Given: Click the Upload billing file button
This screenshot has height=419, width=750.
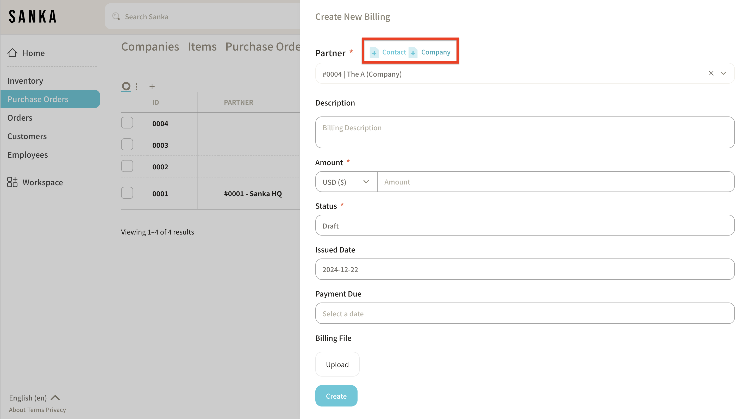Looking at the screenshot, I should coord(337,364).
